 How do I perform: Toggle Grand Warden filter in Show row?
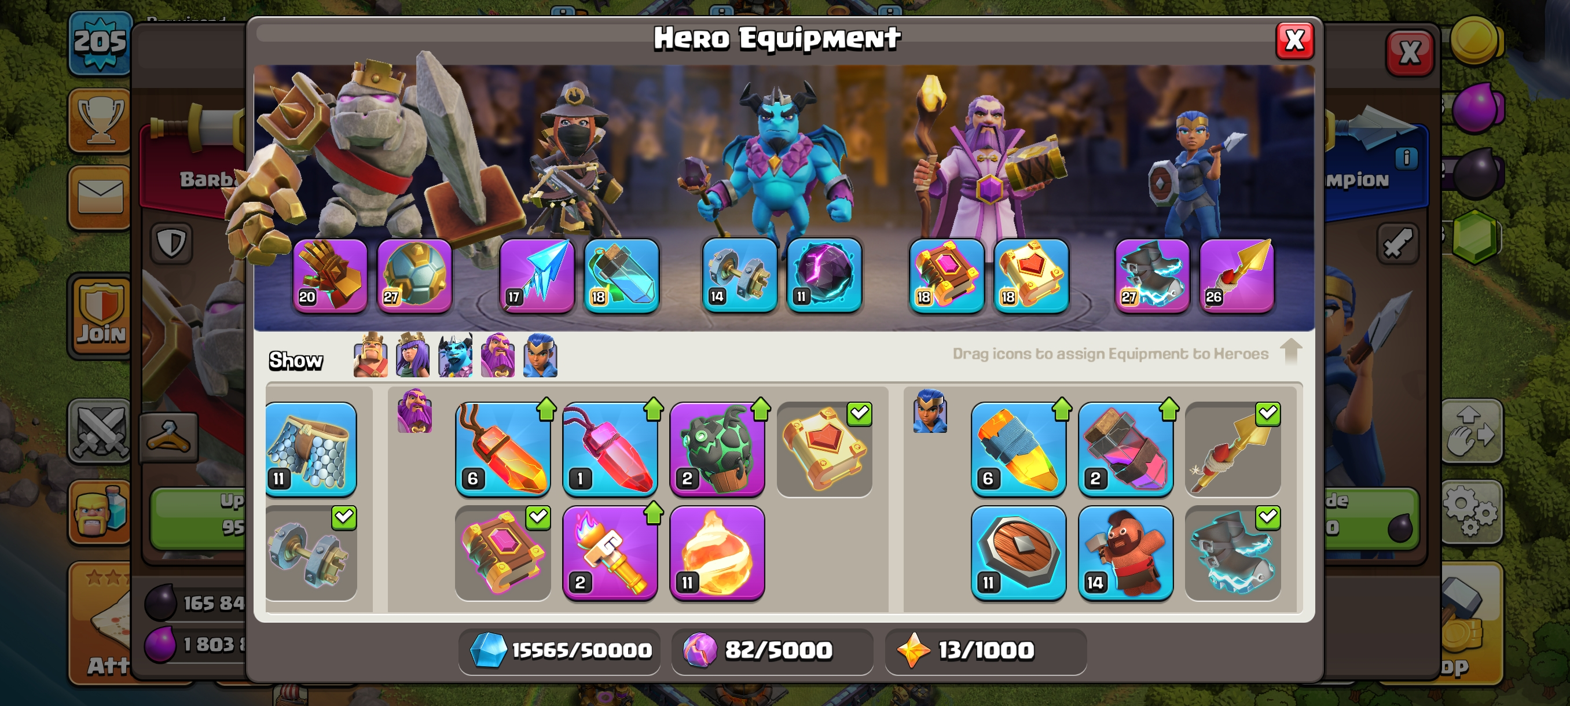[497, 355]
